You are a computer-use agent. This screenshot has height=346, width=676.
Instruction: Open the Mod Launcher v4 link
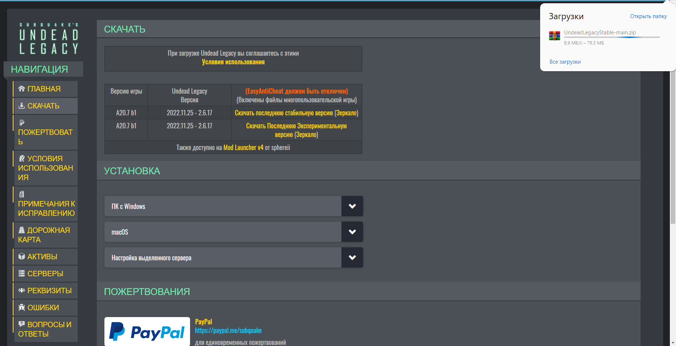point(244,148)
